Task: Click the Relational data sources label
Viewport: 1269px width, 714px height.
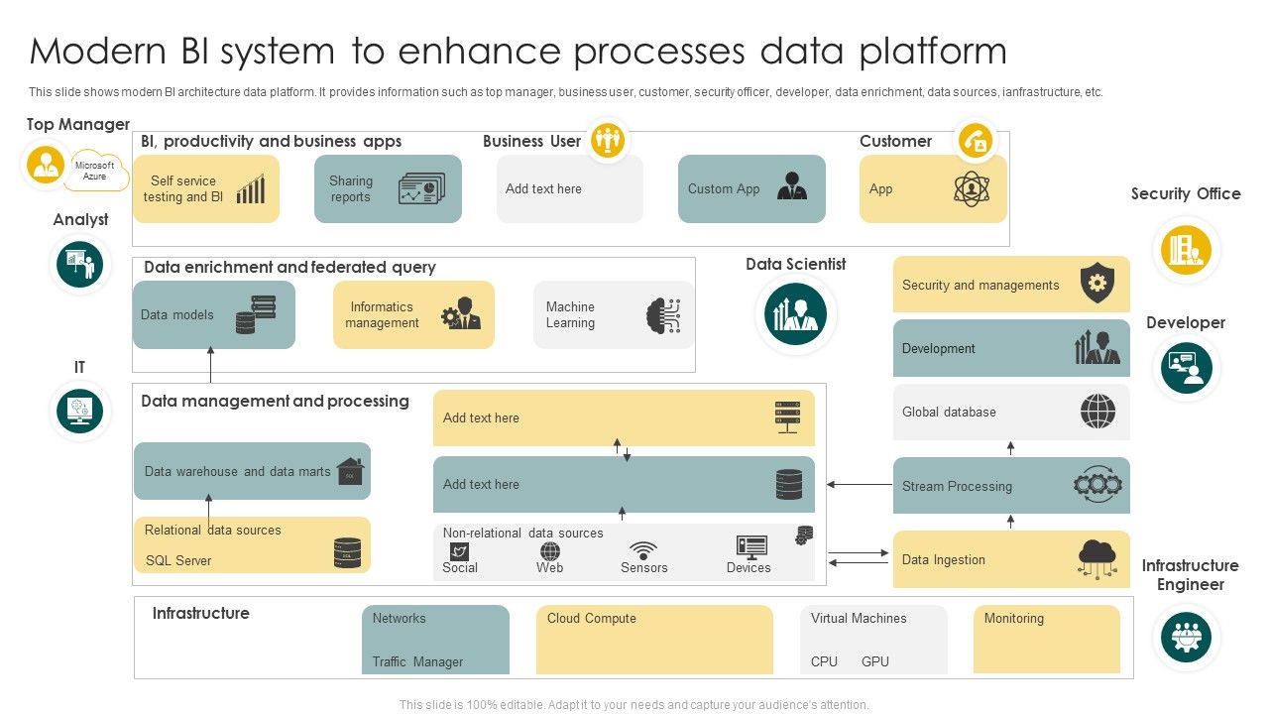Action: [213, 530]
